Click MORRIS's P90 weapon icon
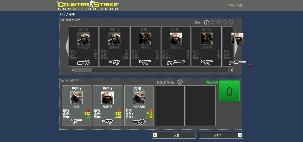The width and height of the screenshot is (303, 142). click(x=139, y=122)
